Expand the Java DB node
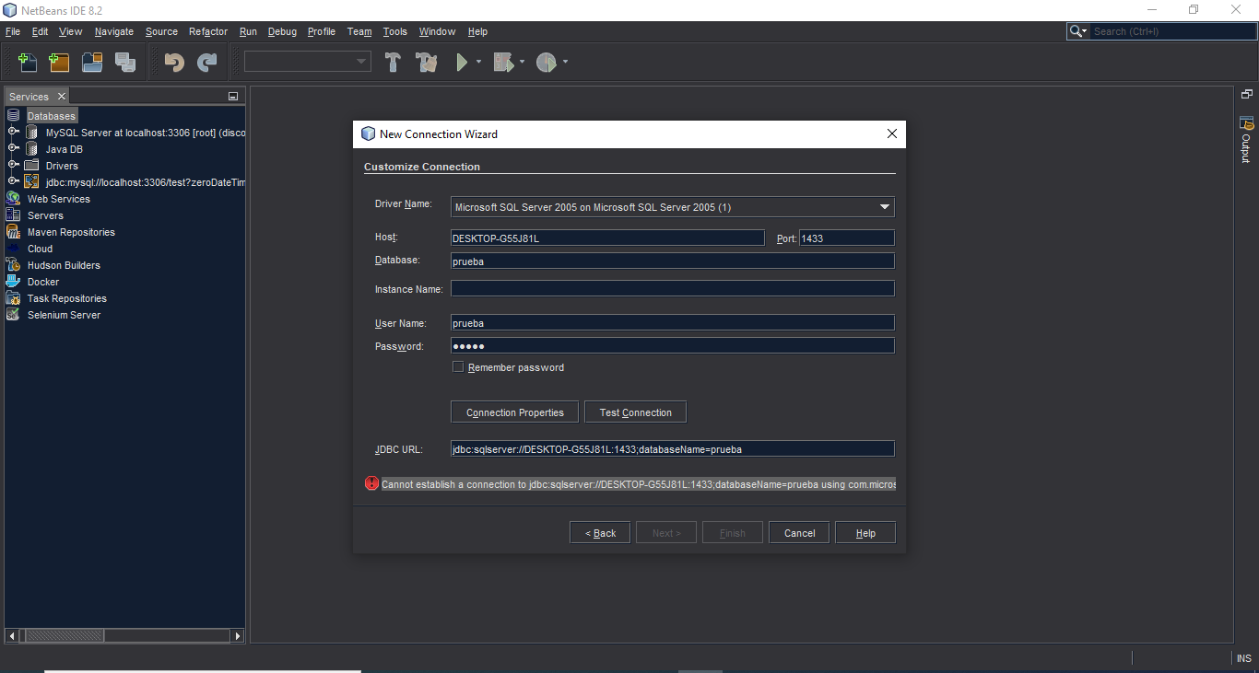 pyautogui.click(x=14, y=148)
